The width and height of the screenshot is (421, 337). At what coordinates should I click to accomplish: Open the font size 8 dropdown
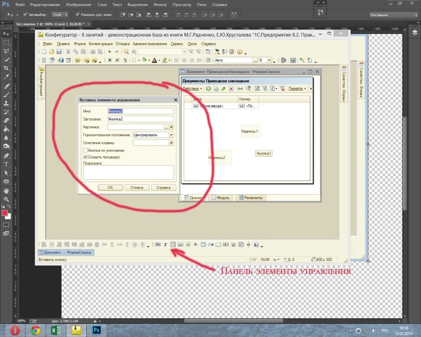[x=269, y=60]
